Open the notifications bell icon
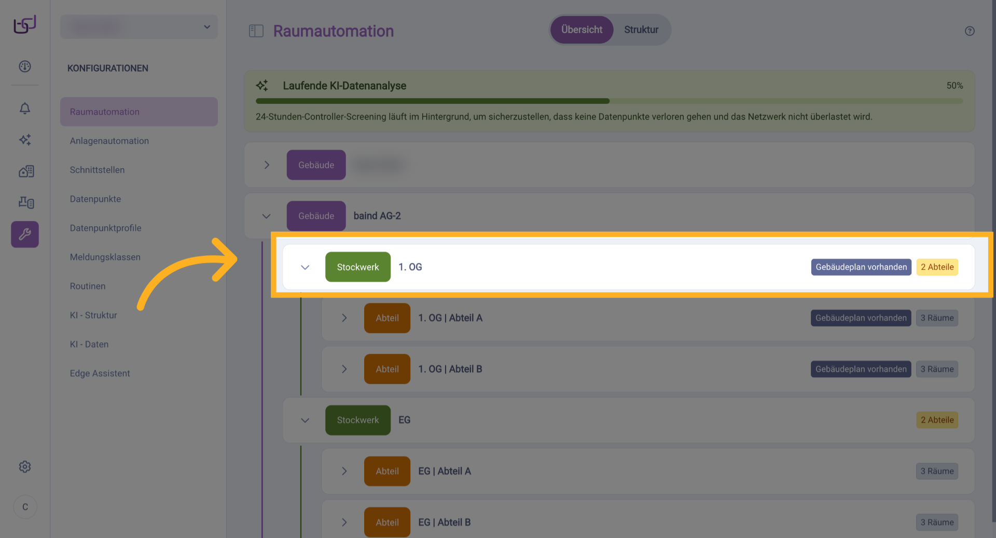Viewport: 996px width, 538px height. [x=25, y=108]
